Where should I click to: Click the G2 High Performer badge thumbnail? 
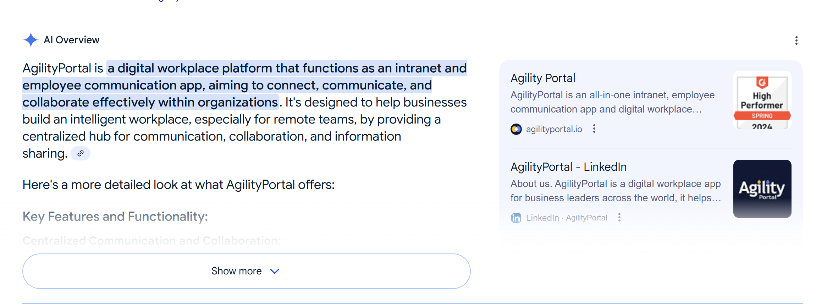click(x=762, y=100)
